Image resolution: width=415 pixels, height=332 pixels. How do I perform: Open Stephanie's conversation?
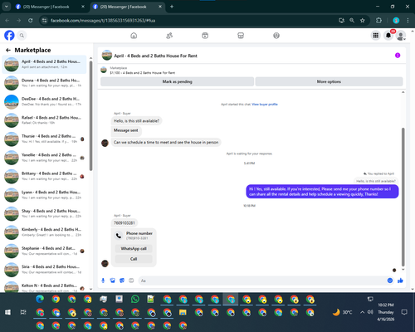[45, 251]
